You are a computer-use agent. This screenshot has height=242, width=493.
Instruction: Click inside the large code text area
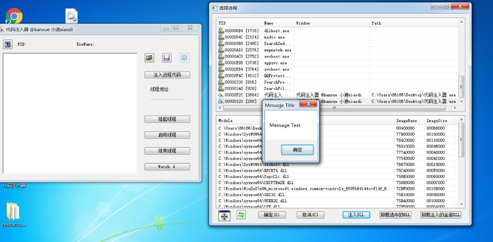70,113
